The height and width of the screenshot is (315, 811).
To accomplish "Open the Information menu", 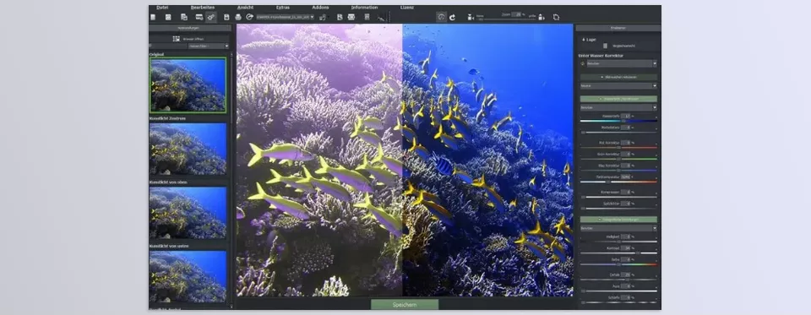I will pos(365,8).
